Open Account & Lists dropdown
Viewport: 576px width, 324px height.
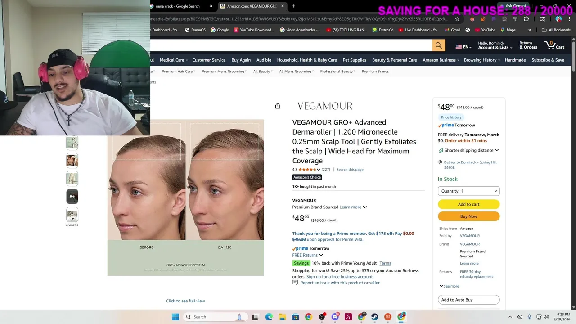495,45
